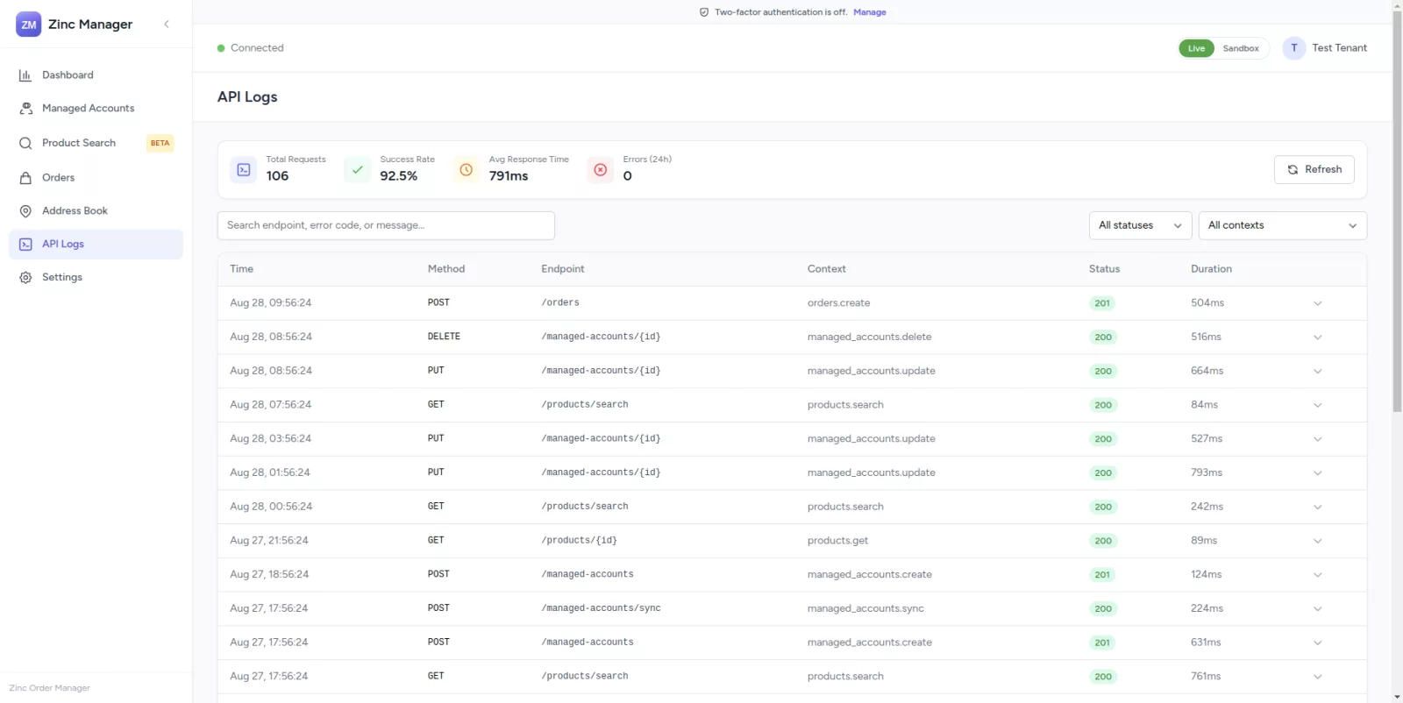Click the Address Book pin icon

[x=25, y=211]
